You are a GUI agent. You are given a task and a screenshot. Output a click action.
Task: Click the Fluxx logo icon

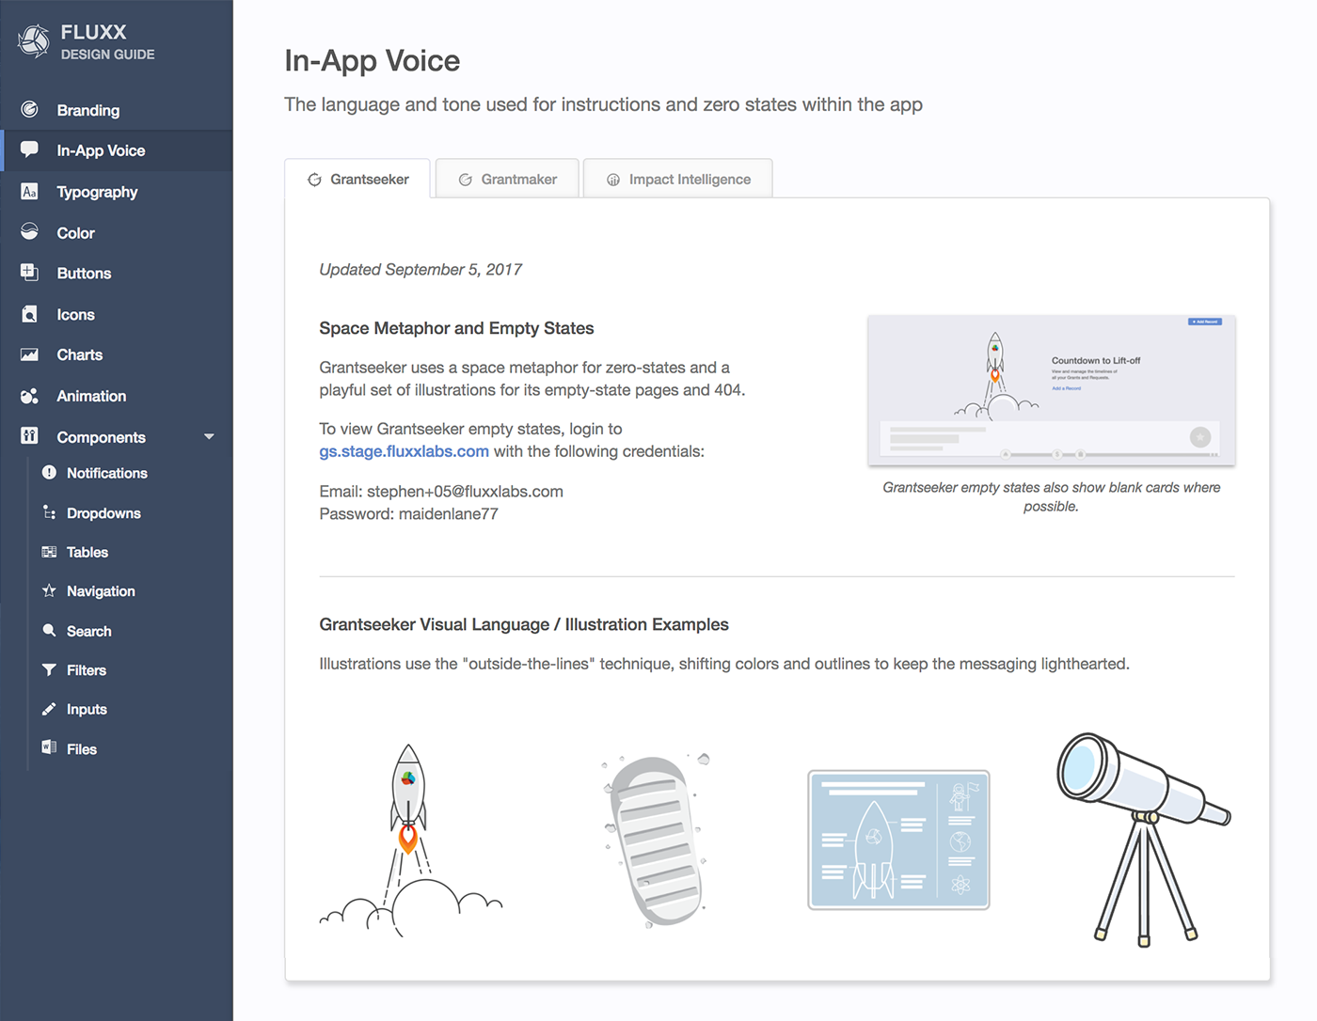pos(34,41)
